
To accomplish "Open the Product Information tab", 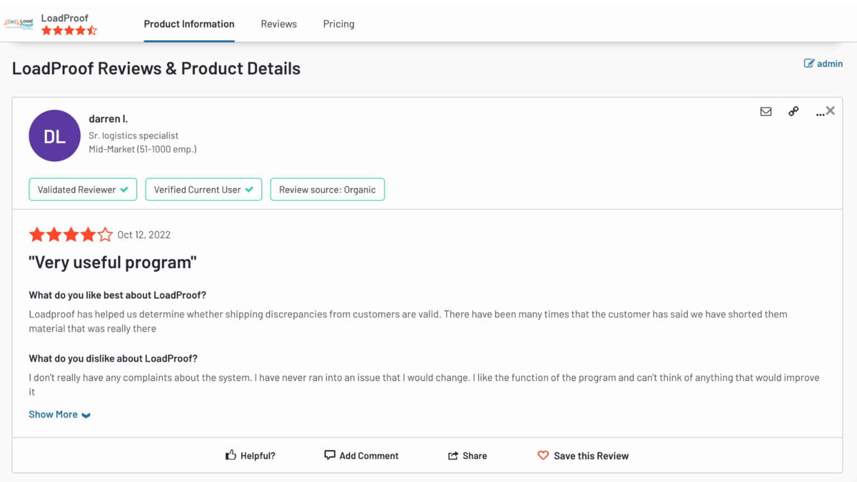I will tap(189, 24).
